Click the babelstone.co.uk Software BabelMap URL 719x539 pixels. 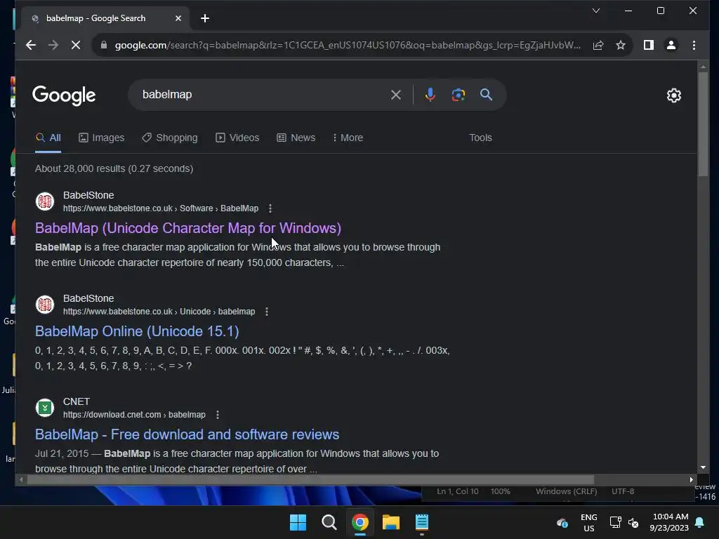point(161,208)
